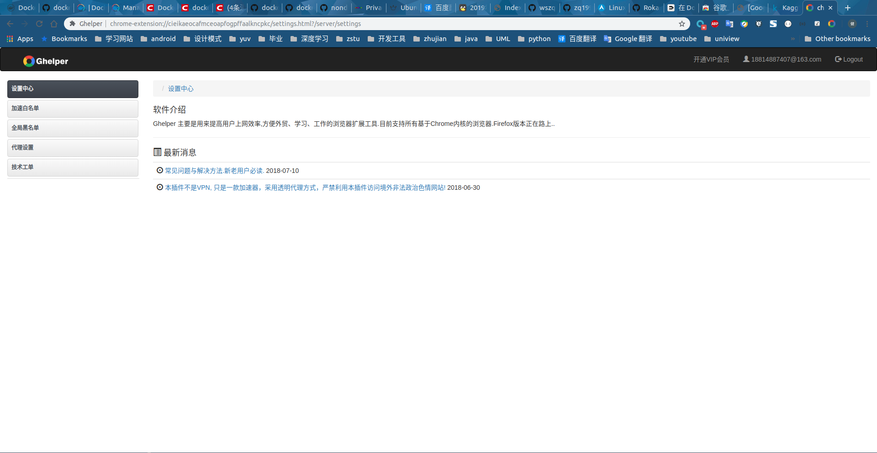This screenshot has height=453, width=877.
Task: Reload the page with the refresh icon
Action: 39,24
